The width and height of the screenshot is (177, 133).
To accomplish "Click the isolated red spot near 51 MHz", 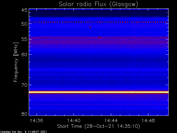I will point(90,27).
